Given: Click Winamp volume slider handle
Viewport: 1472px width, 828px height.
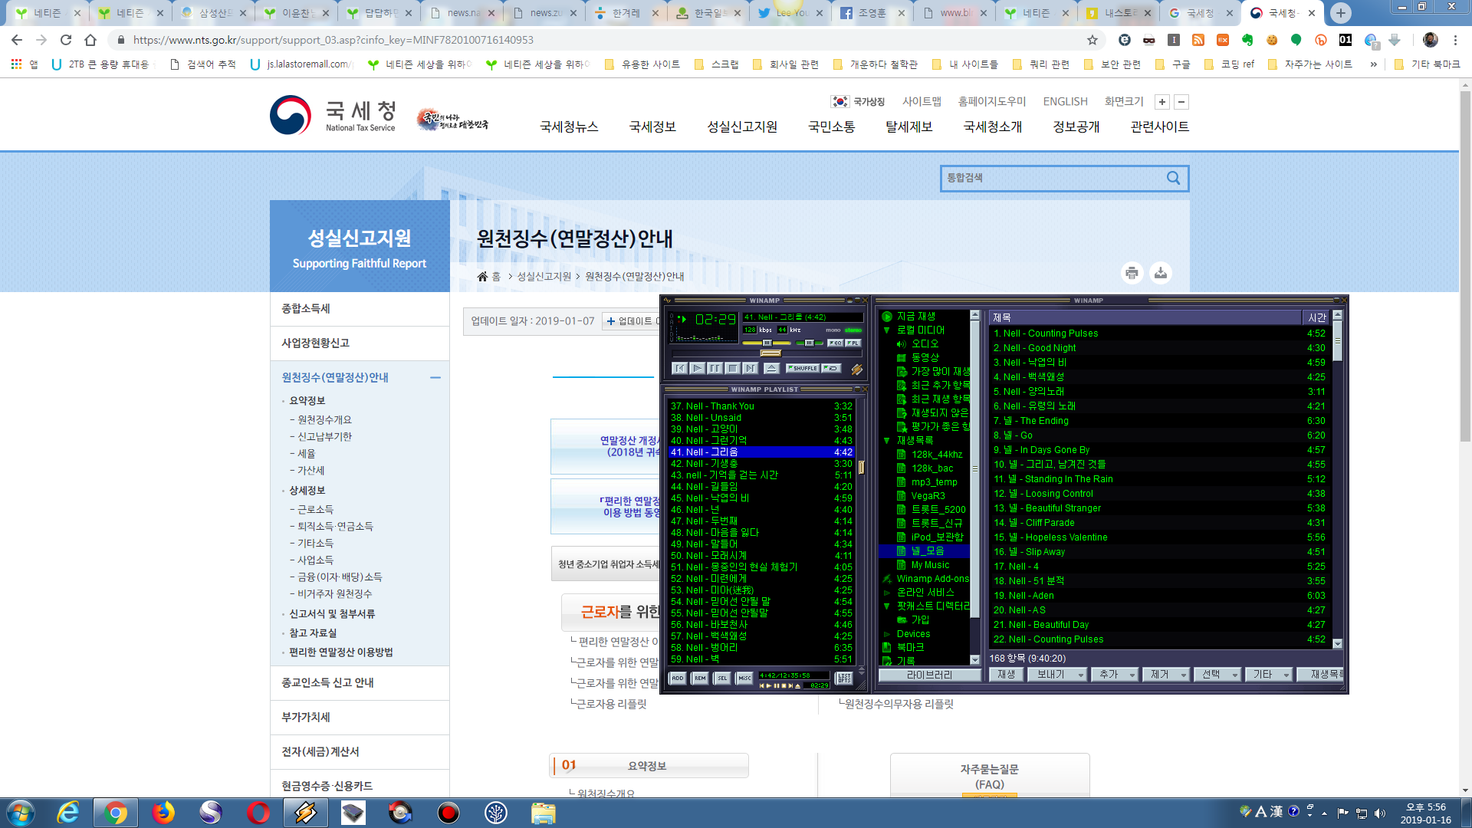Looking at the screenshot, I should 767,343.
